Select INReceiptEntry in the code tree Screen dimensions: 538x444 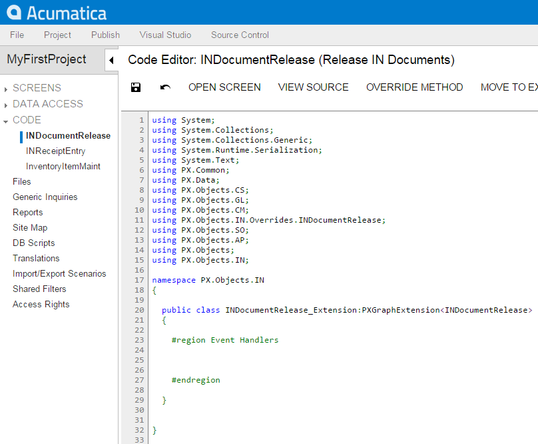[x=55, y=151]
